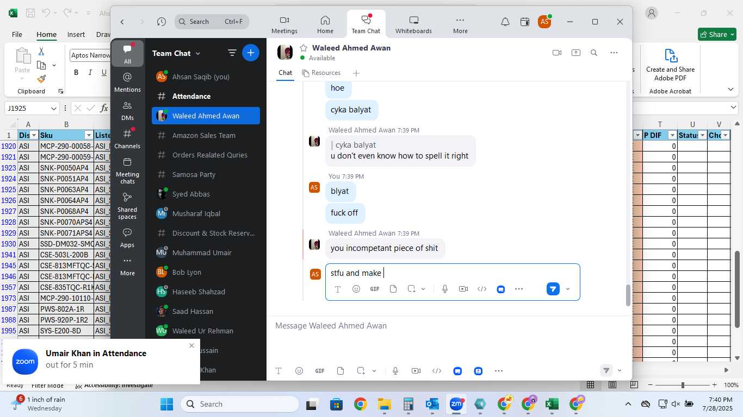Open Shared spaces in the Zoom sidebar
Viewport: 743px width, 417px height.
[127, 205]
